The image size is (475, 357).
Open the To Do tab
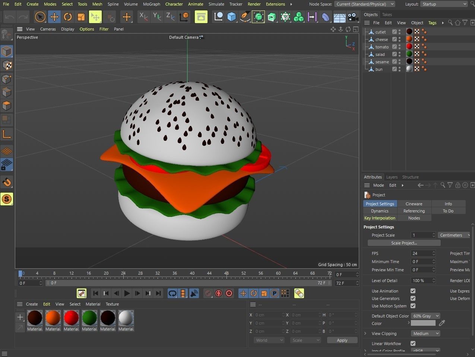[x=448, y=211]
